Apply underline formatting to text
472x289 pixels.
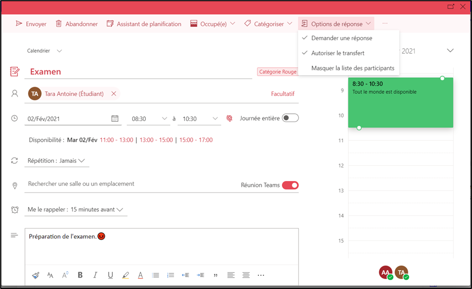[x=110, y=275]
